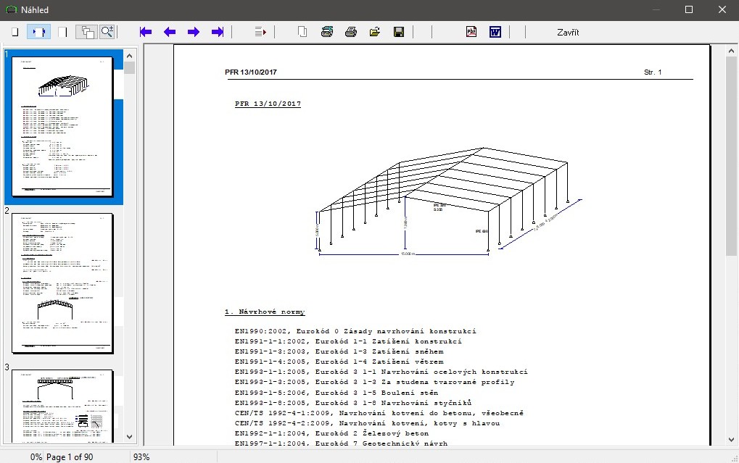This screenshot has width=739, height=463.
Task: Click the Zavřít button
Action: (568, 33)
